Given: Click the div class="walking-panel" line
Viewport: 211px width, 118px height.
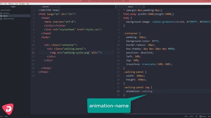Looking at the screenshot, I should pos(67,49).
